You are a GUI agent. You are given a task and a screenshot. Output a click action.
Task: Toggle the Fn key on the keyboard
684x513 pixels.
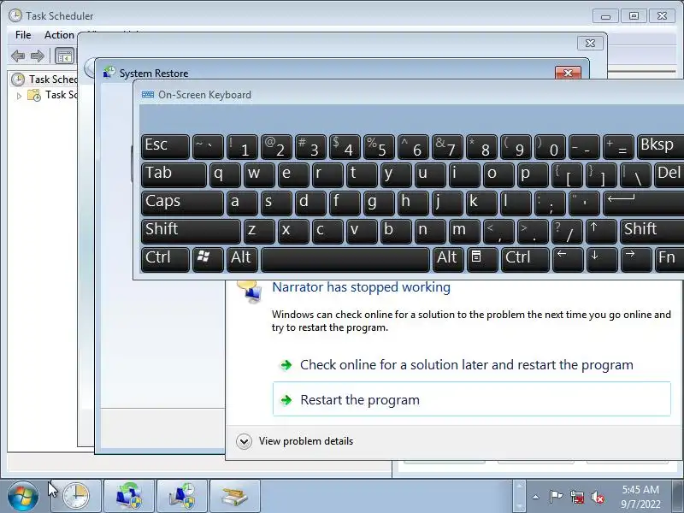pos(669,259)
